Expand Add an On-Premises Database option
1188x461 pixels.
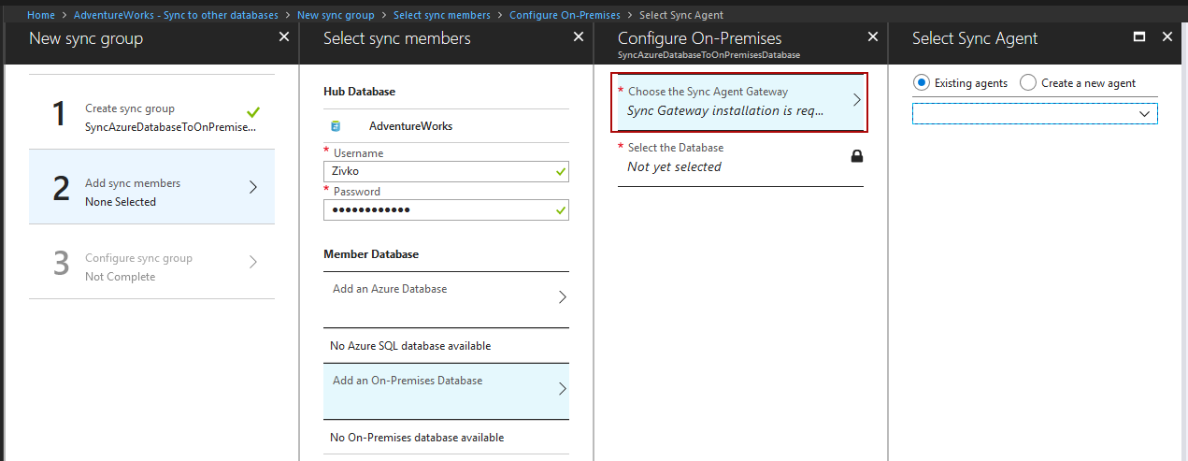tap(446, 389)
